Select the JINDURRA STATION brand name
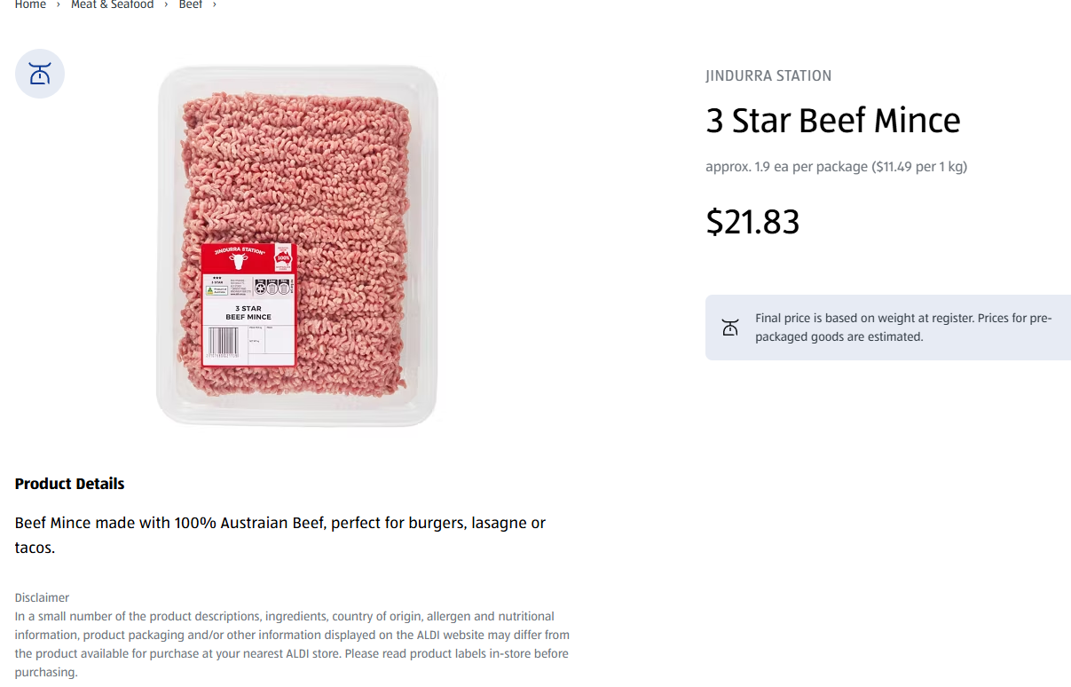1071x687 pixels. click(768, 76)
